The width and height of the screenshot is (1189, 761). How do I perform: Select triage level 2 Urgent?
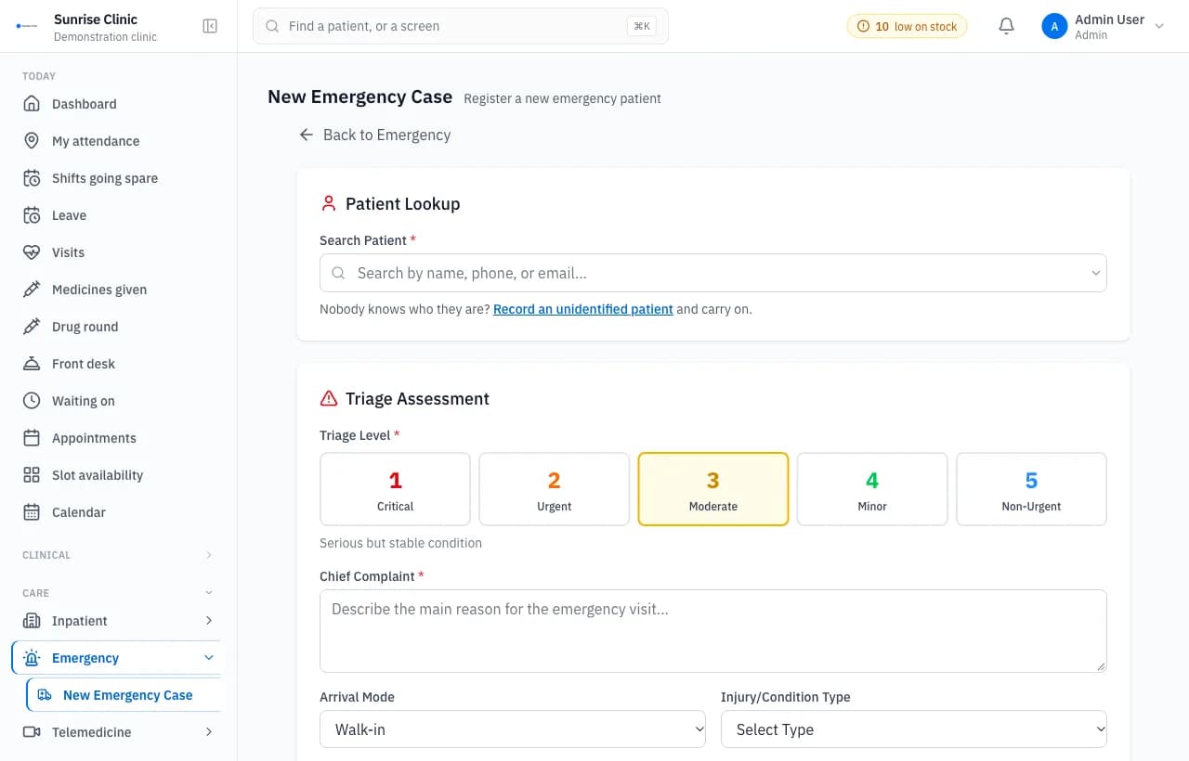click(554, 489)
